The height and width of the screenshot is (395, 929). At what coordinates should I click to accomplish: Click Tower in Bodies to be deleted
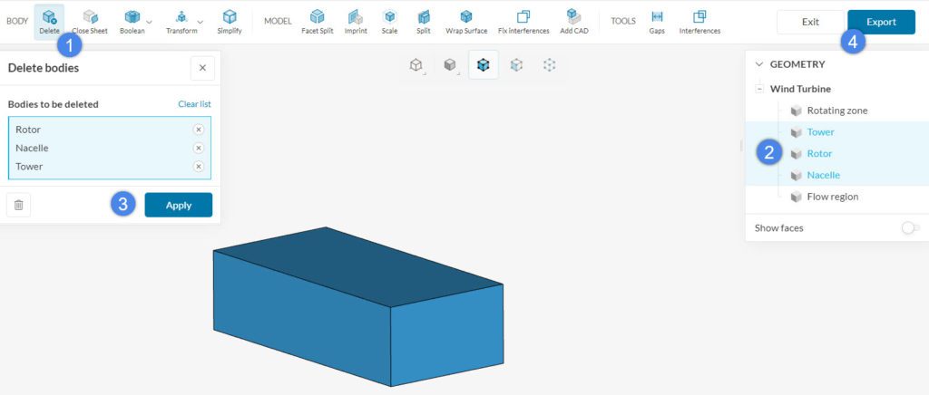(x=29, y=166)
